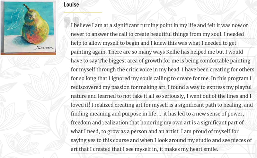Select the "Louise" name heading
This screenshot has height=158, width=257.
(71, 5)
